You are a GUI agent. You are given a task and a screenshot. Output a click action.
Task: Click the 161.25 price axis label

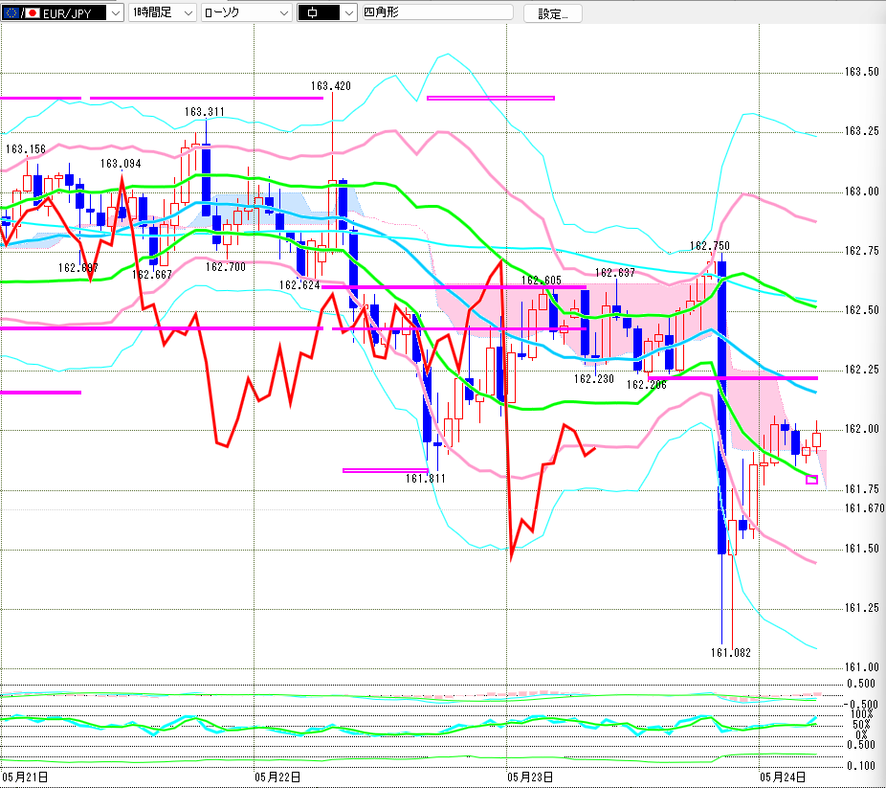point(862,608)
